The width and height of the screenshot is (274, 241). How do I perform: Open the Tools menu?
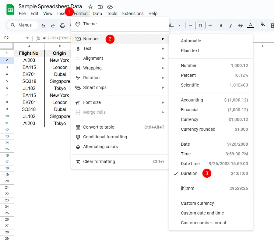112,13
